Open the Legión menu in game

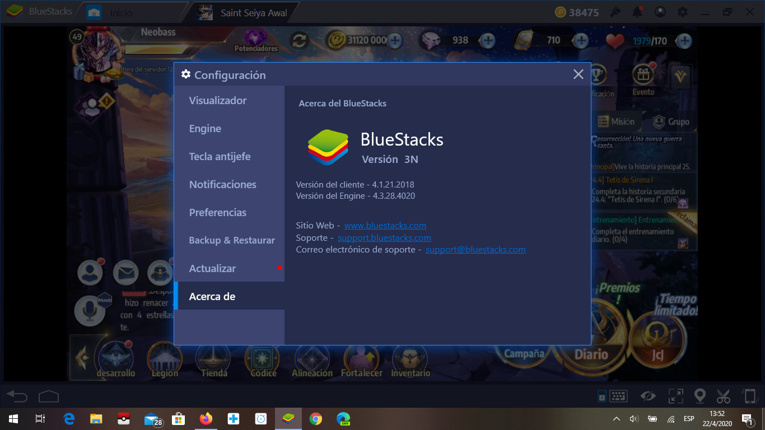165,360
